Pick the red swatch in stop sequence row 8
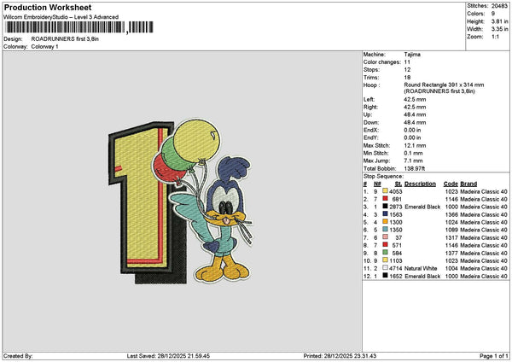The height and width of the screenshot is (362, 512). click(x=386, y=245)
